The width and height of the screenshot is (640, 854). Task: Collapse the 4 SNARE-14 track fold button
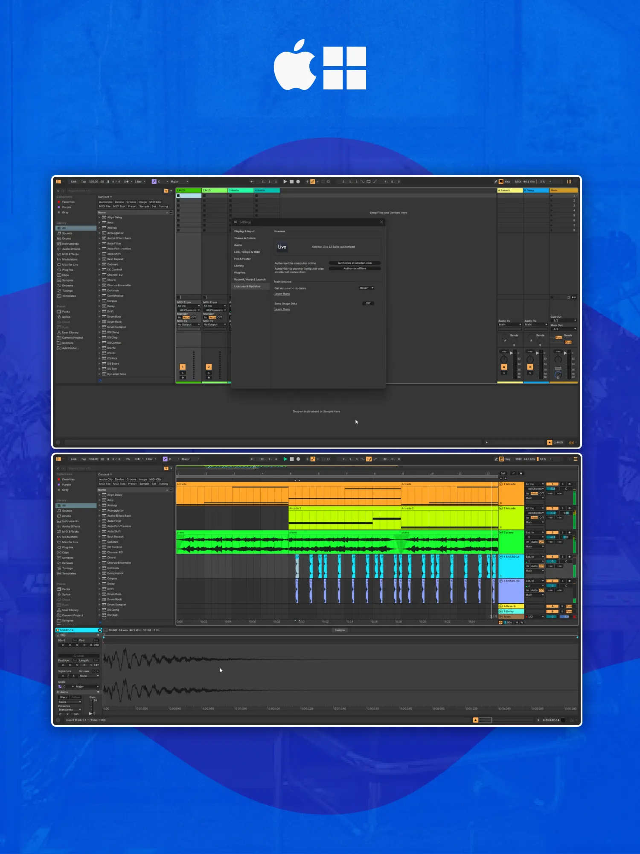coord(501,557)
